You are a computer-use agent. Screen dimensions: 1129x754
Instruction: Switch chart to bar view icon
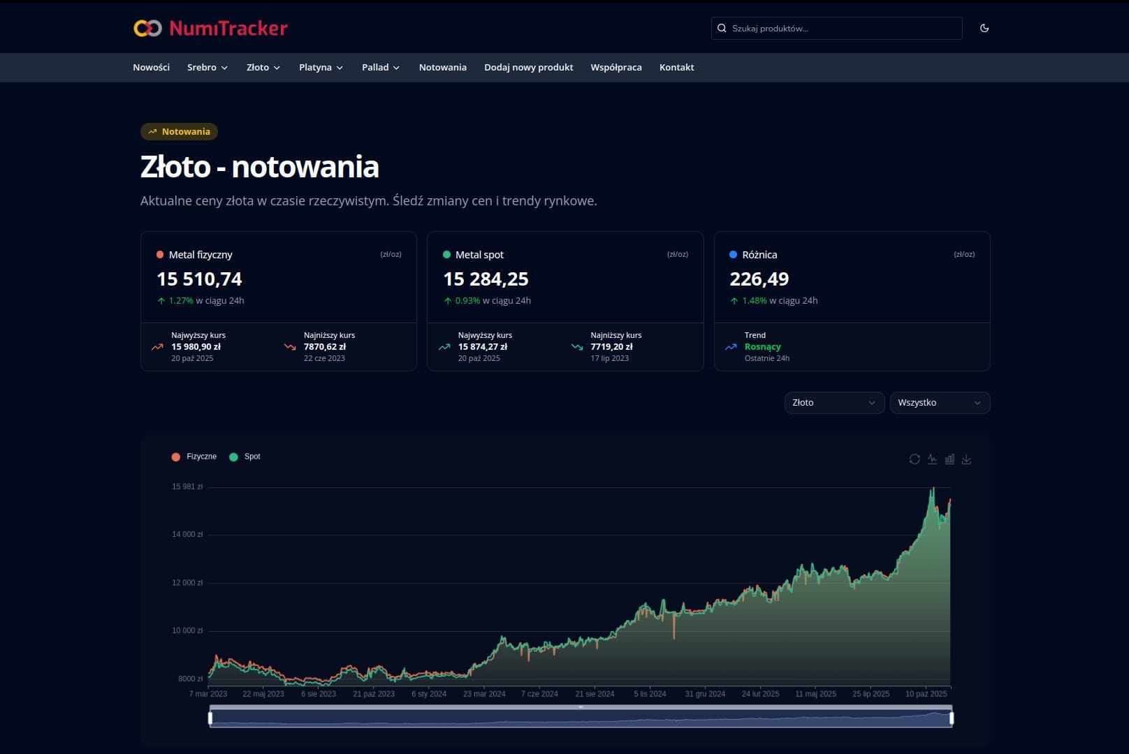[x=949, y=459]
